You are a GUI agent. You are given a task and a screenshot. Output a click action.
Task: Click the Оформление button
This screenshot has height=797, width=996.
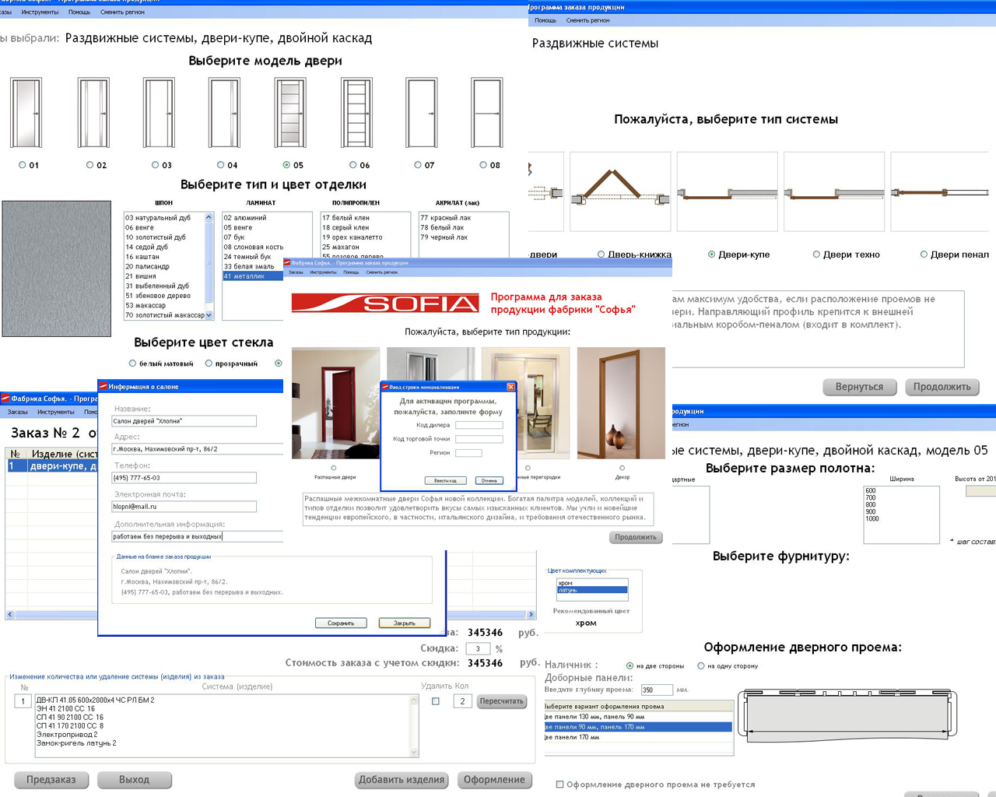495,780
